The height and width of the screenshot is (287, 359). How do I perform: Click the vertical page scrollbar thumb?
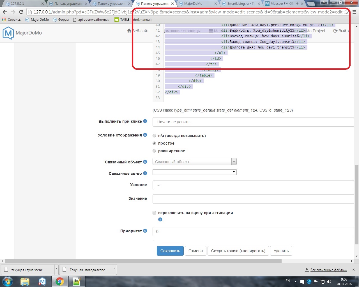[x=356, y=205]
